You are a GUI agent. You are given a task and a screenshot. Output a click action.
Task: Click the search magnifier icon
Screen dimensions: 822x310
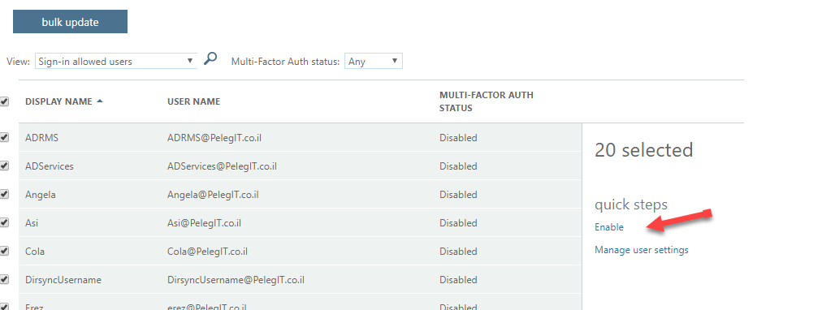210,58
